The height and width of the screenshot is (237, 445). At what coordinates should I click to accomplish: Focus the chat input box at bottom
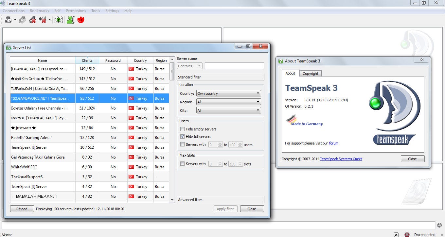pyautogui.click(x=219, y=225)
